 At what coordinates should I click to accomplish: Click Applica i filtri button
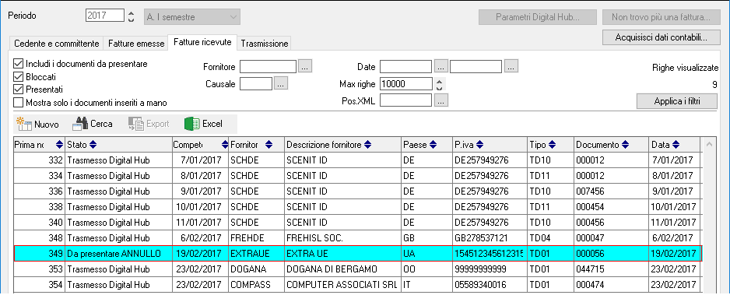pos(677,100)
